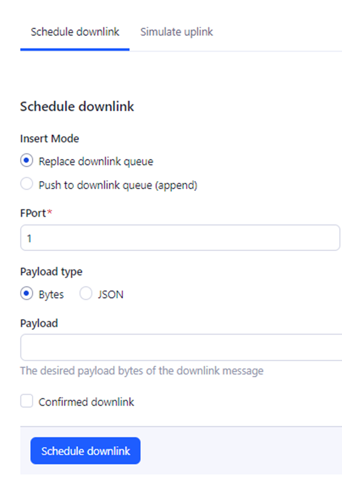The height and width of the screenshot is (488, 342).
Task: Click the "Replace downlink queue" label text
Action: 96,162
